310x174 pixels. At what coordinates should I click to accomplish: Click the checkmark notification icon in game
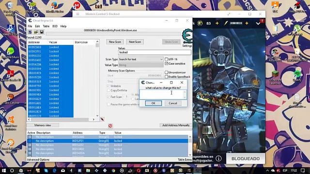pyautogui.click(x=258, y=24)
